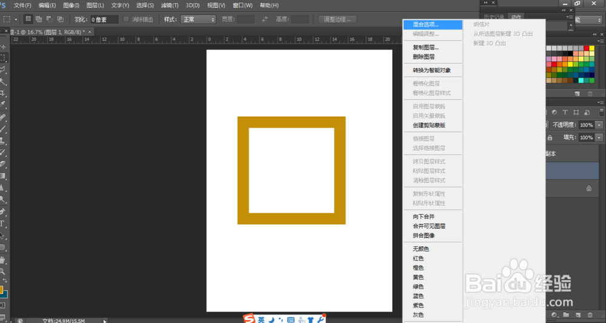Select the Healing Brush tool
The width and height of the screenshot is (606, 323).
[3, 117]
